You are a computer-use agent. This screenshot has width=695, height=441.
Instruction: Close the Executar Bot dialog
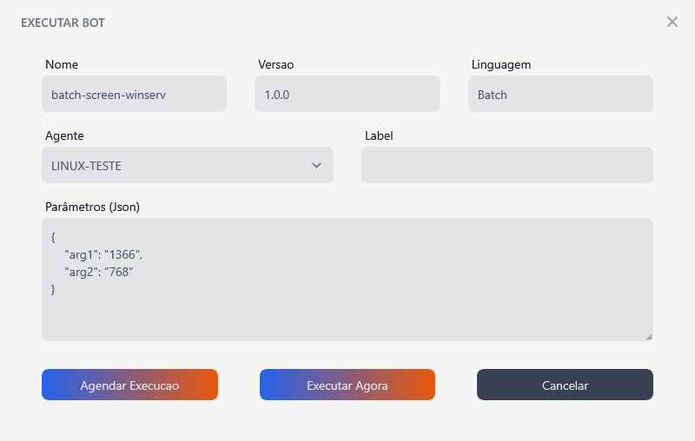672,22
